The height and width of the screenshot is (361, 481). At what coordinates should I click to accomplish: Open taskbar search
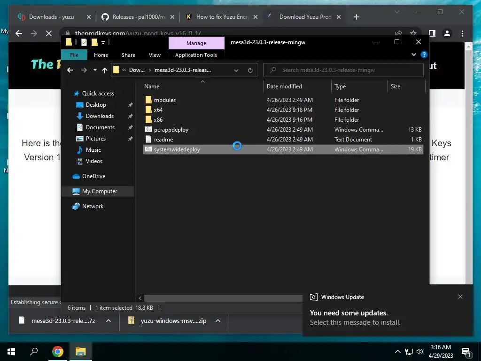point(34,352)
